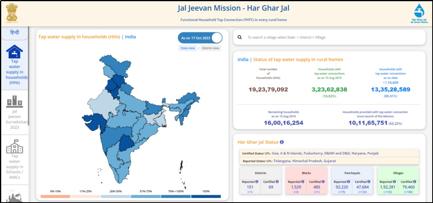Screen dimensions: 433x203
Task: Click Reported States/UTs list row
Action: click(329, 161)
